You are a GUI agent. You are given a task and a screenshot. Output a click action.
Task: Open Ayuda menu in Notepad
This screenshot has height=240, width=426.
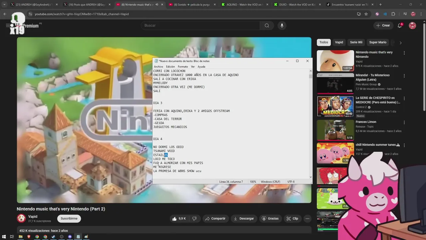pos(201,67)
